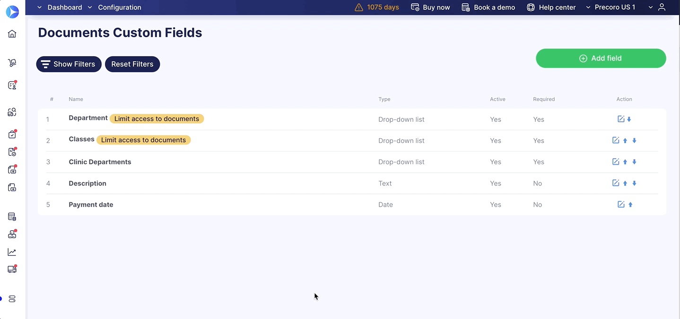The height and width of the screenshot is (319, 680).
Task: Open the shopping cart sidebar icon
Action: [x=12, y=63]
